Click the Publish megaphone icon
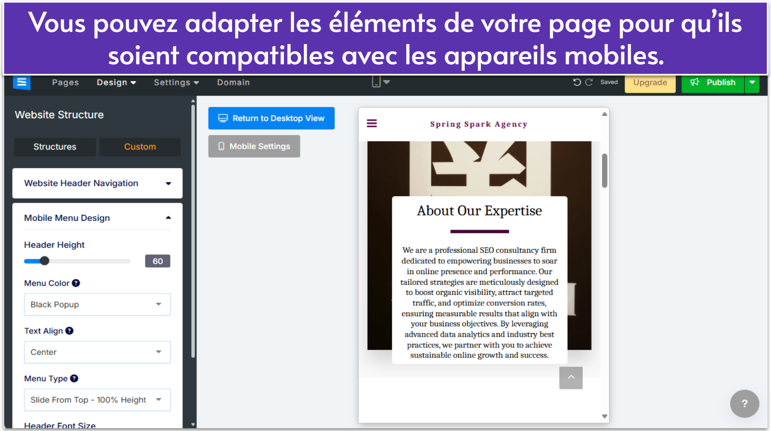Image resolution: width=771 pixels, height=431 pixels. click(695, 82)
